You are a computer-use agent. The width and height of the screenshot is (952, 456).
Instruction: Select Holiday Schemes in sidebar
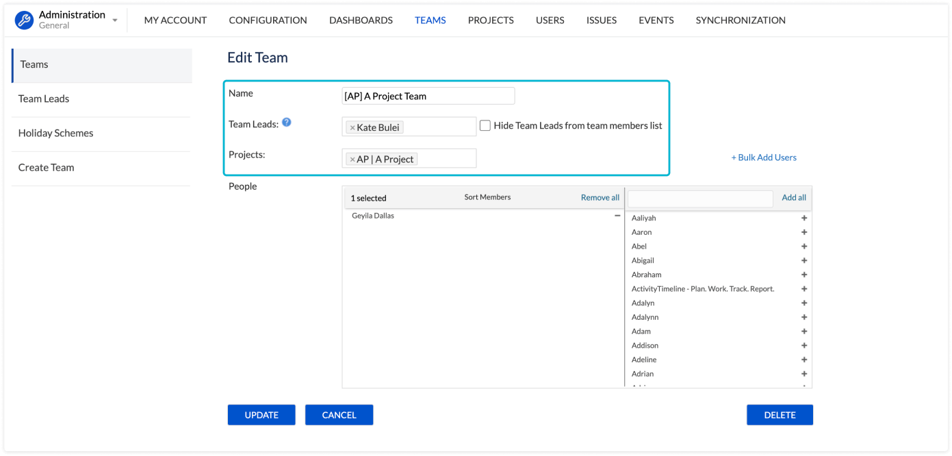[x=55, y=134]
